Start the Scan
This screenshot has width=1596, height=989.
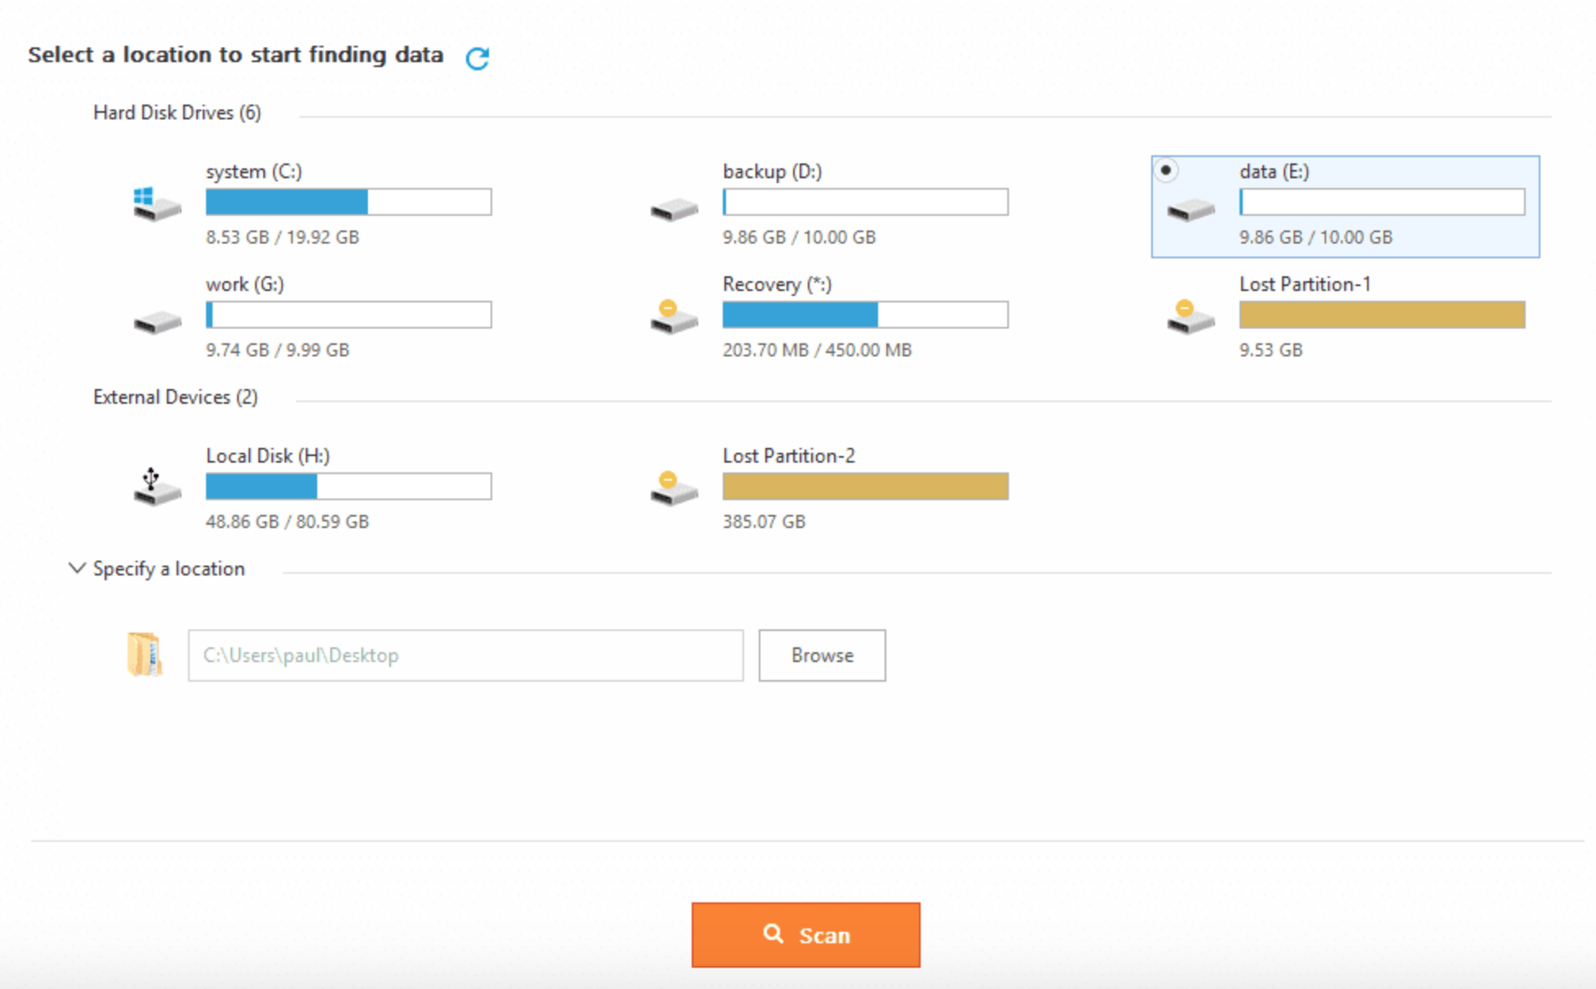(x=806, y=935)
